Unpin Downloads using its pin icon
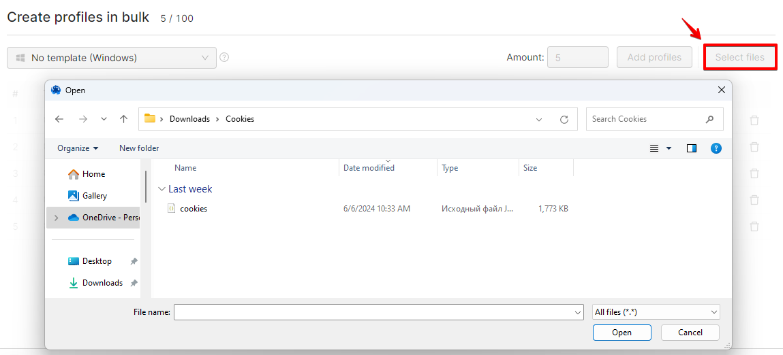 (x=134, y=283)
